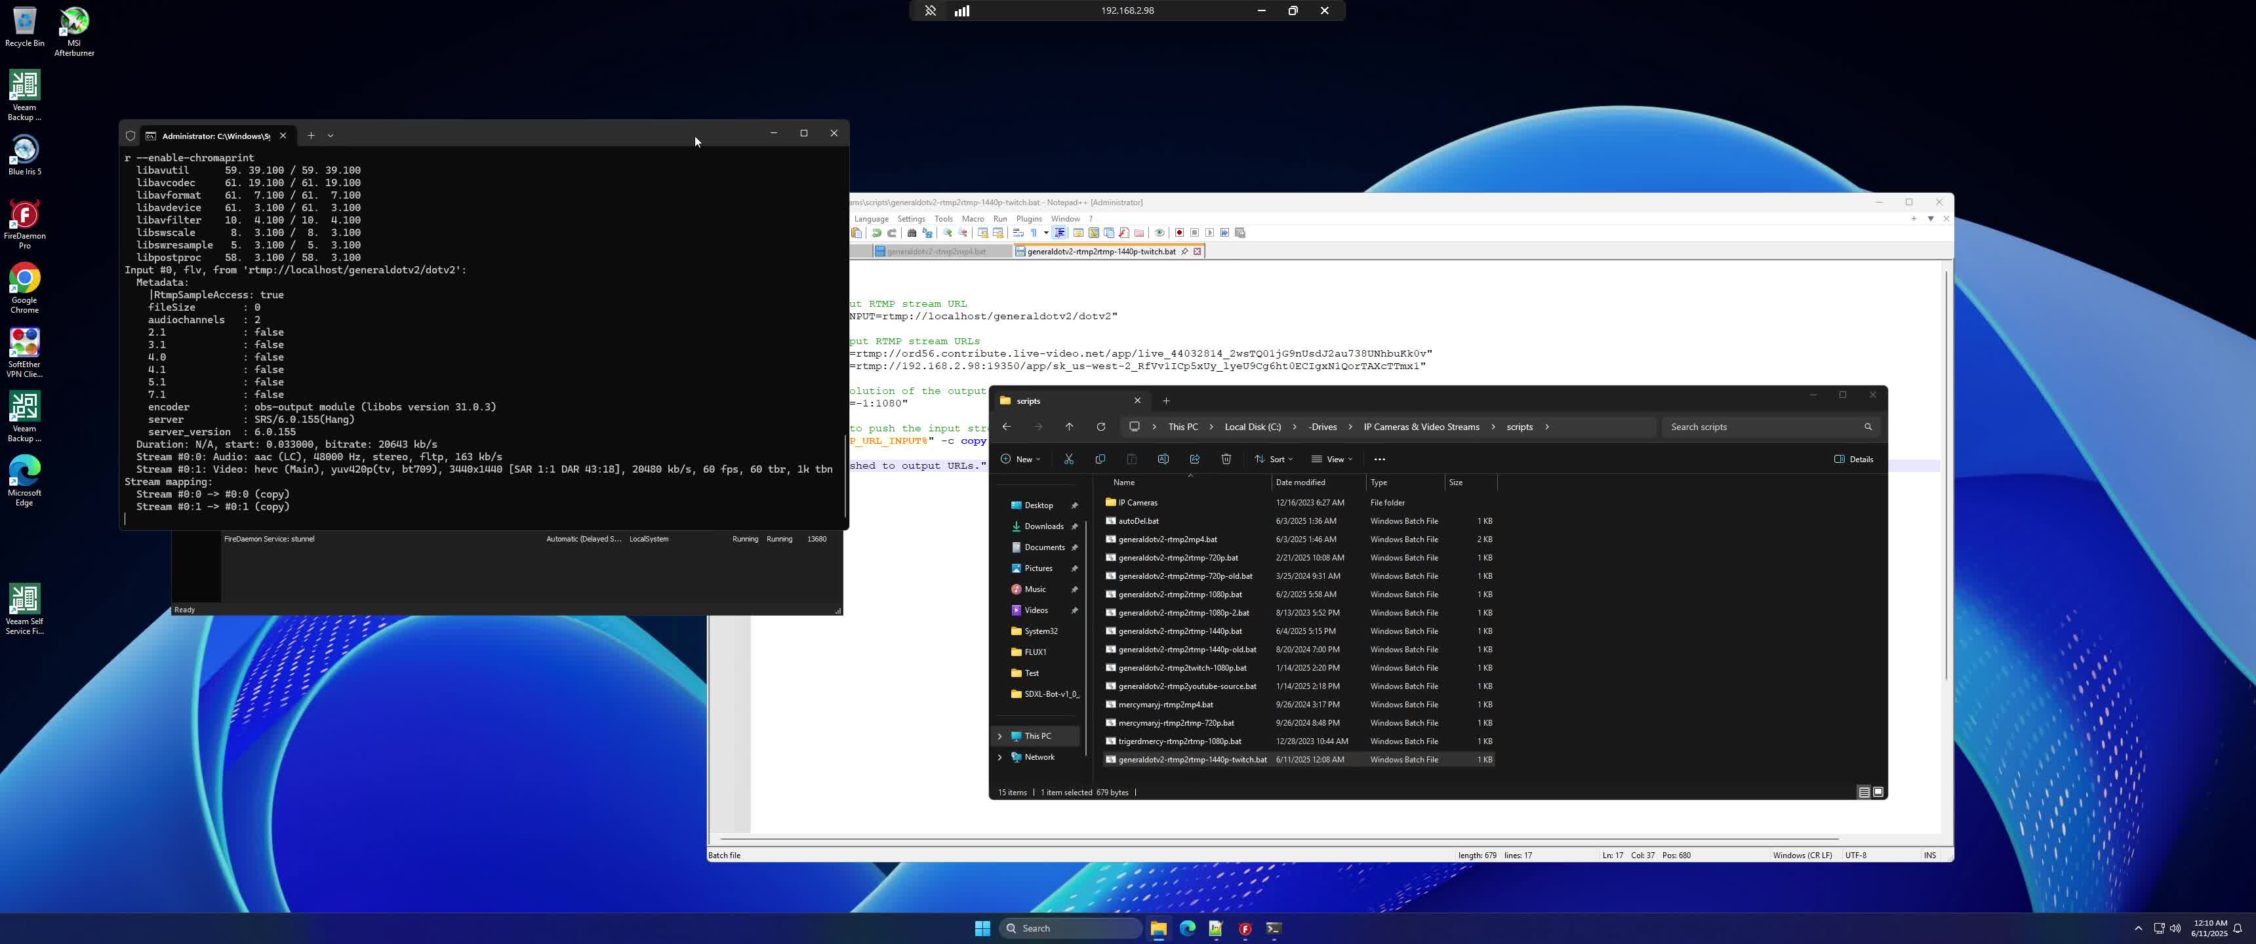Image resolution: width=2256 pixels, height=944 pixels.
Task: Expand This PC in navigation pane
Action: coord(999,736)
